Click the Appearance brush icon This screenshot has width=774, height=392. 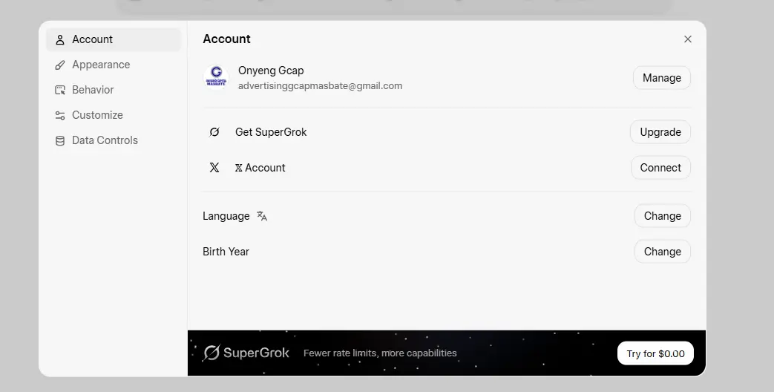(59, 65)
